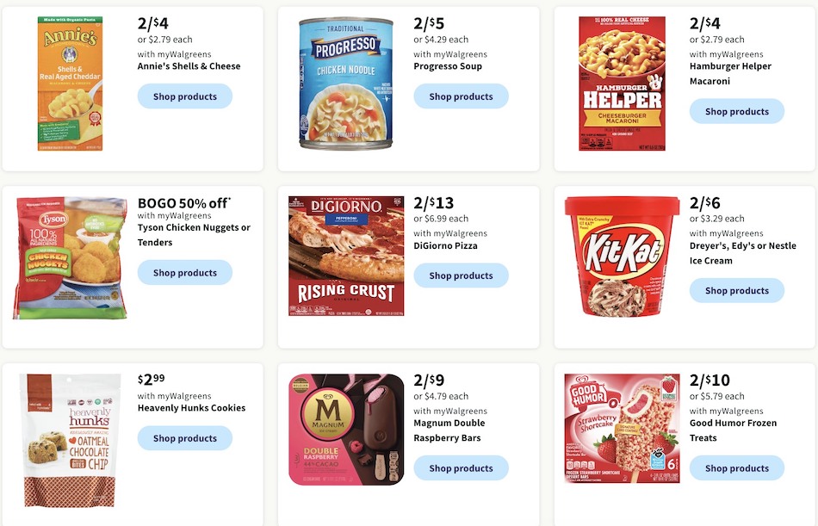Open the DiGiorno Pizza title link
Image resolution: width=818 pixels, height=526 pixels.
(445, 245)
